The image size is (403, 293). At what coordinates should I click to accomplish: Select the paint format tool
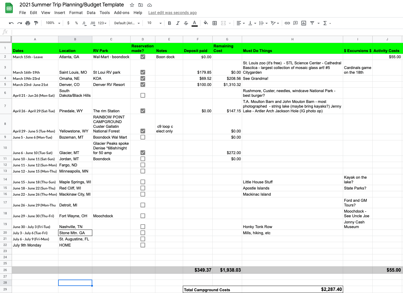point(36,23)
